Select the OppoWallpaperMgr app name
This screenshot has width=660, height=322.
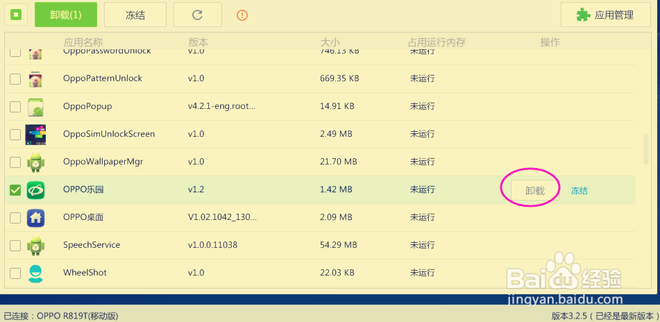[103, 162]
